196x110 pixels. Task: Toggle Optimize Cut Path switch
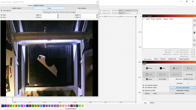pyautogui.click(x=143, y=90)
